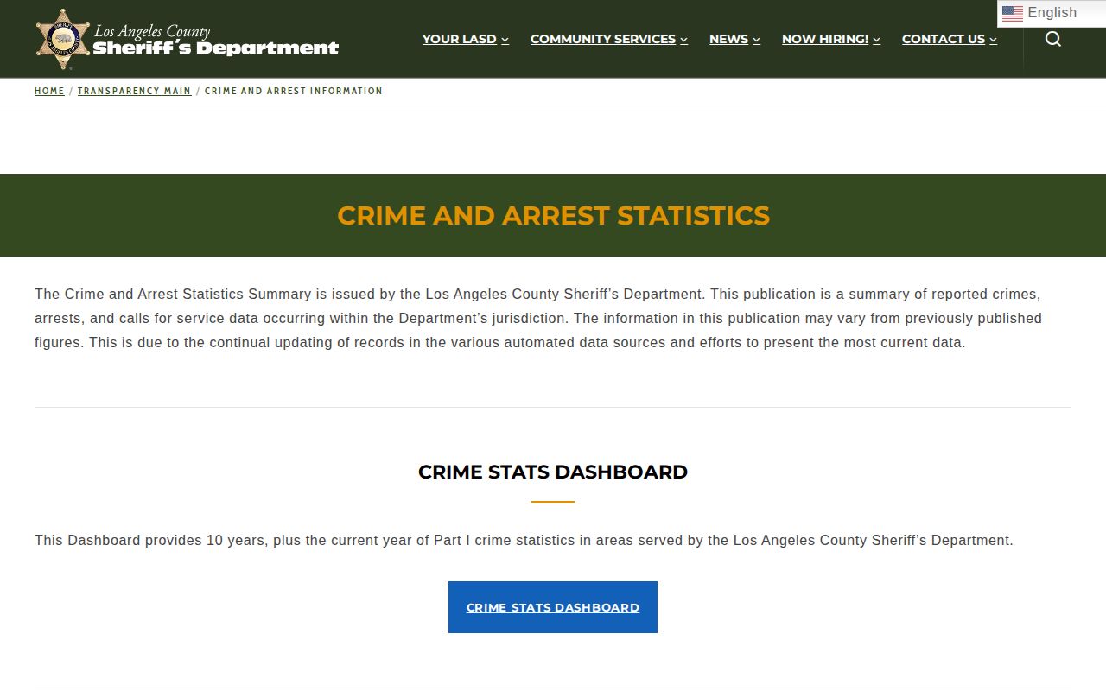
Task: Click the US flag language icon
Action: click(x=1013, y=13)
